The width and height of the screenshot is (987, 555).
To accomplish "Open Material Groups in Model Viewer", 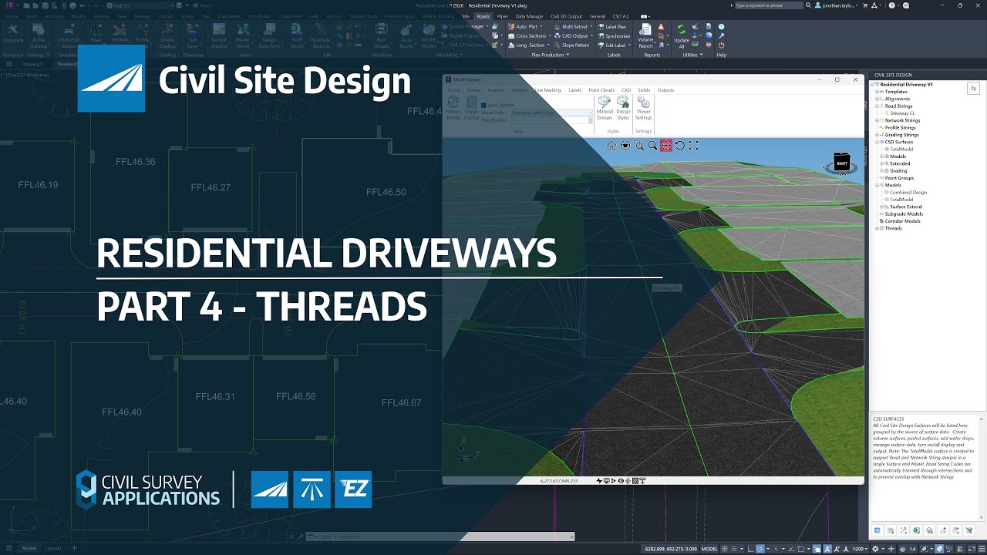I will 605,108.
